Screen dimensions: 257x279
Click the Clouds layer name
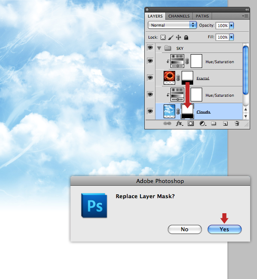tap(203, 112)
